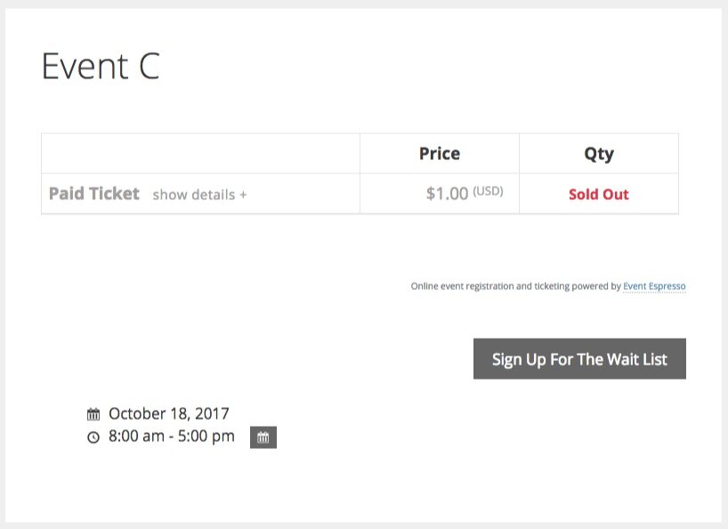The height and width of the screenshot is (529, 728).
Task: Click the calendar icon beside October 18, 2017
Action: (x=93, y=414)
